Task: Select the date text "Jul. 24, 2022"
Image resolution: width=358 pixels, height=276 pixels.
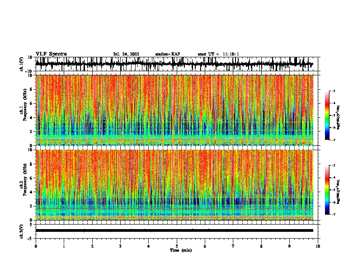Action: click(x=126, y=54)
